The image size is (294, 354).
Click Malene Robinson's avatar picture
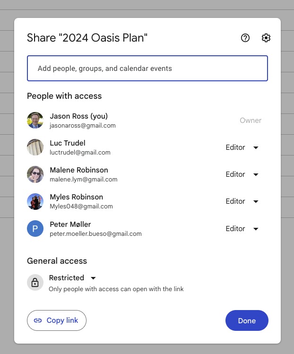coord(35,174)
